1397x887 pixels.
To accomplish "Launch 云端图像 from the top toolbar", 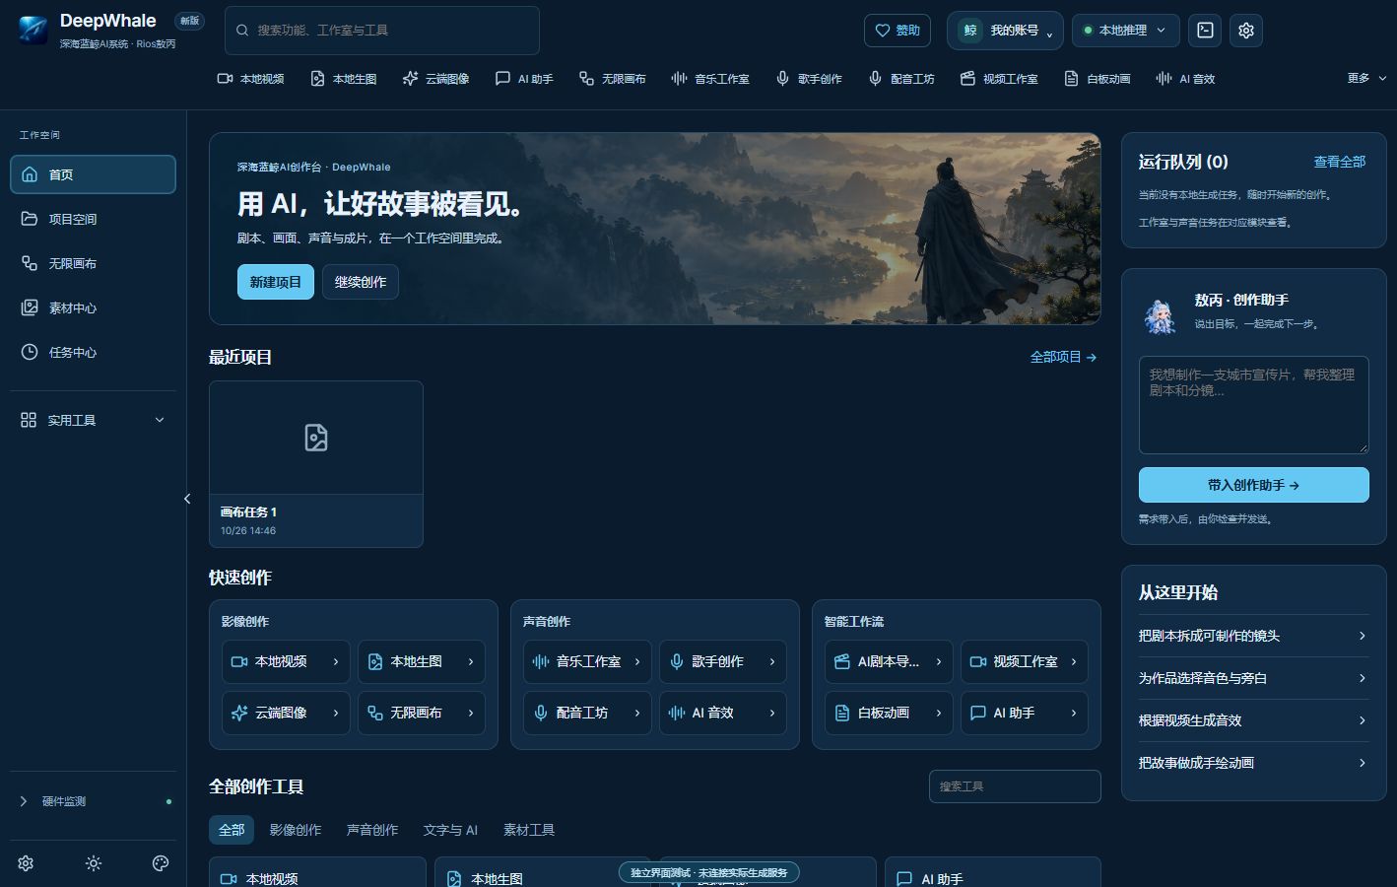I will [x=435, y=79].
